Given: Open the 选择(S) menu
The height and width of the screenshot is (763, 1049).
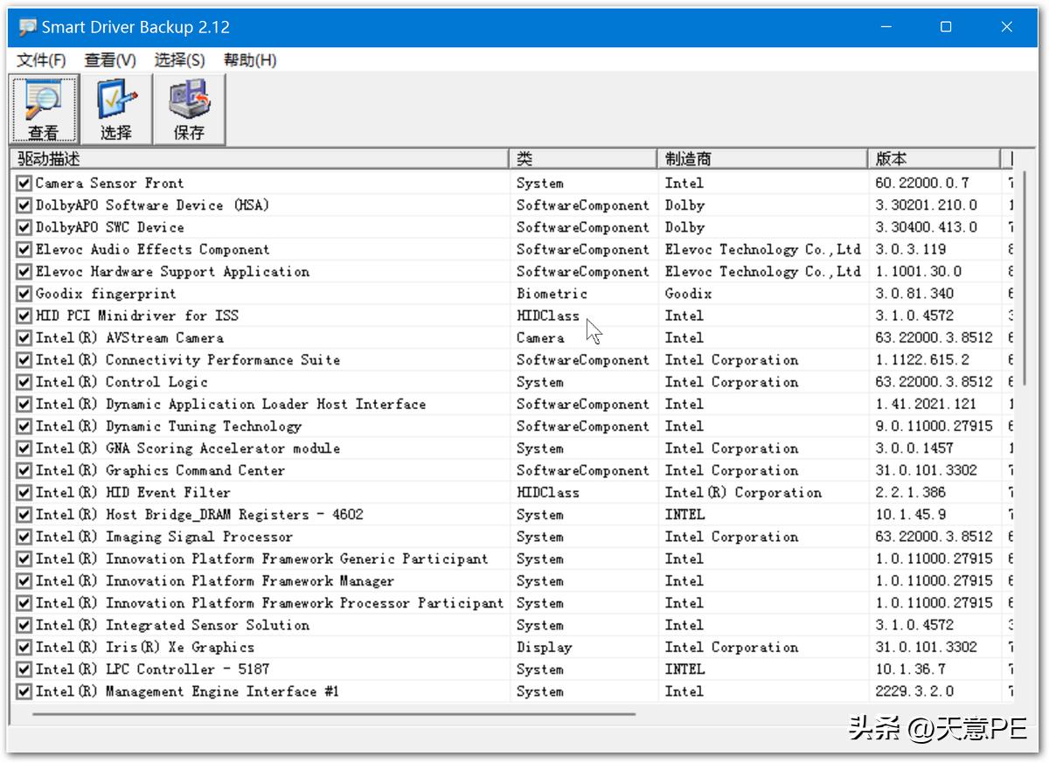Looking at the screenshot, I should pos(179,60).
